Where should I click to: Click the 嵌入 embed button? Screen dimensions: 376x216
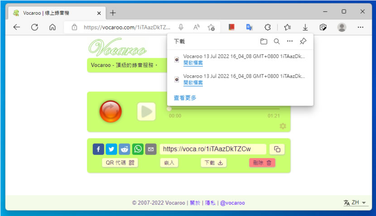click(x=169, y=163)
